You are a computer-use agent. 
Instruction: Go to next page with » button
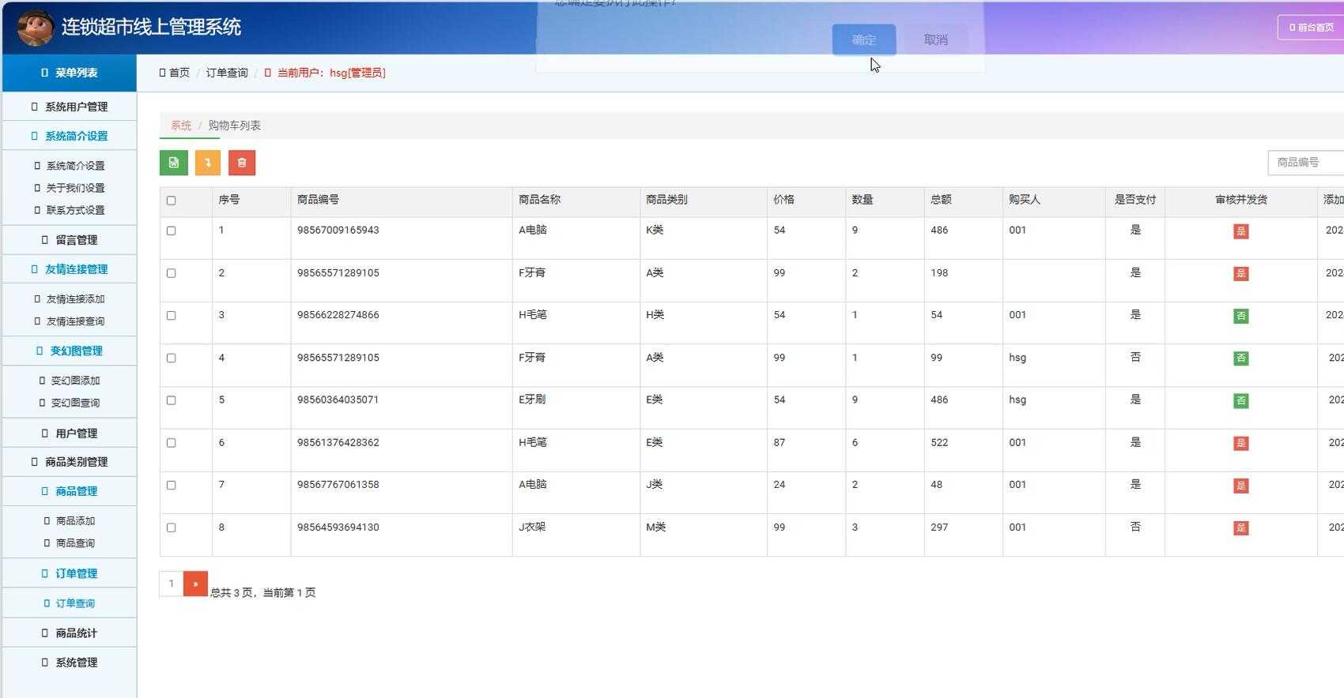[x=195, y=584]
